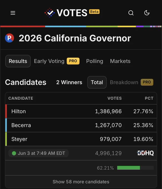Click the multicolor vote share bar
This screenshot has height=189, width=162.
pos(81,26)
